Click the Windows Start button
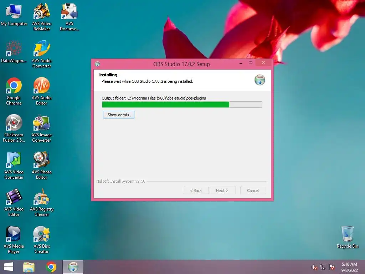Image resolution: width=365 pixels, height=274 pixels. pyautogui.click(x=9, y=267)
